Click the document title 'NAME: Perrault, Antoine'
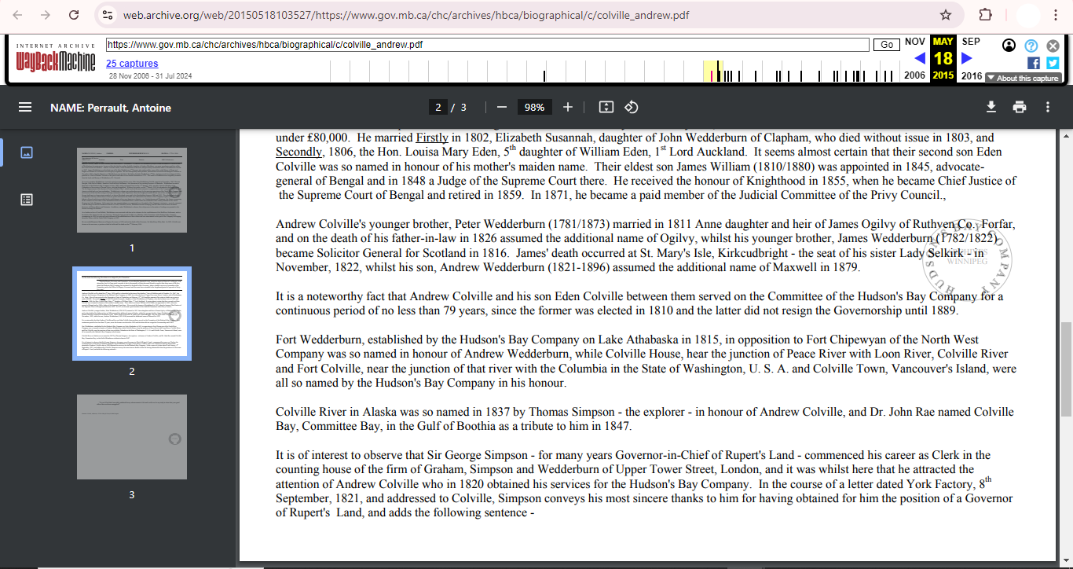 (111, 108)
